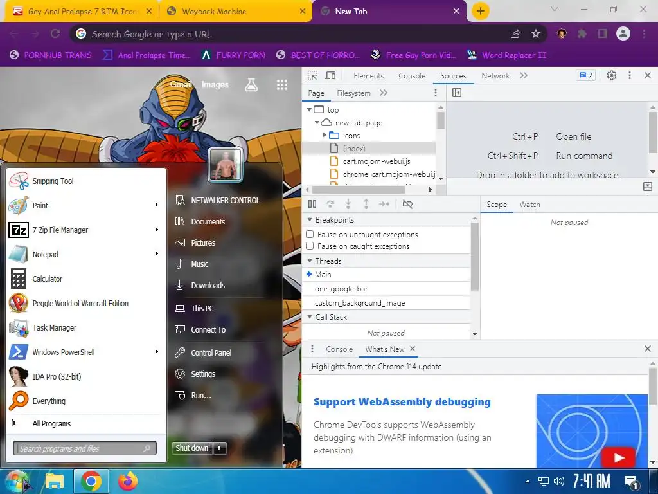Toggle the device toolbar icon in DevTools
Viewport: 658px width, 494px height.
[330, 76]
